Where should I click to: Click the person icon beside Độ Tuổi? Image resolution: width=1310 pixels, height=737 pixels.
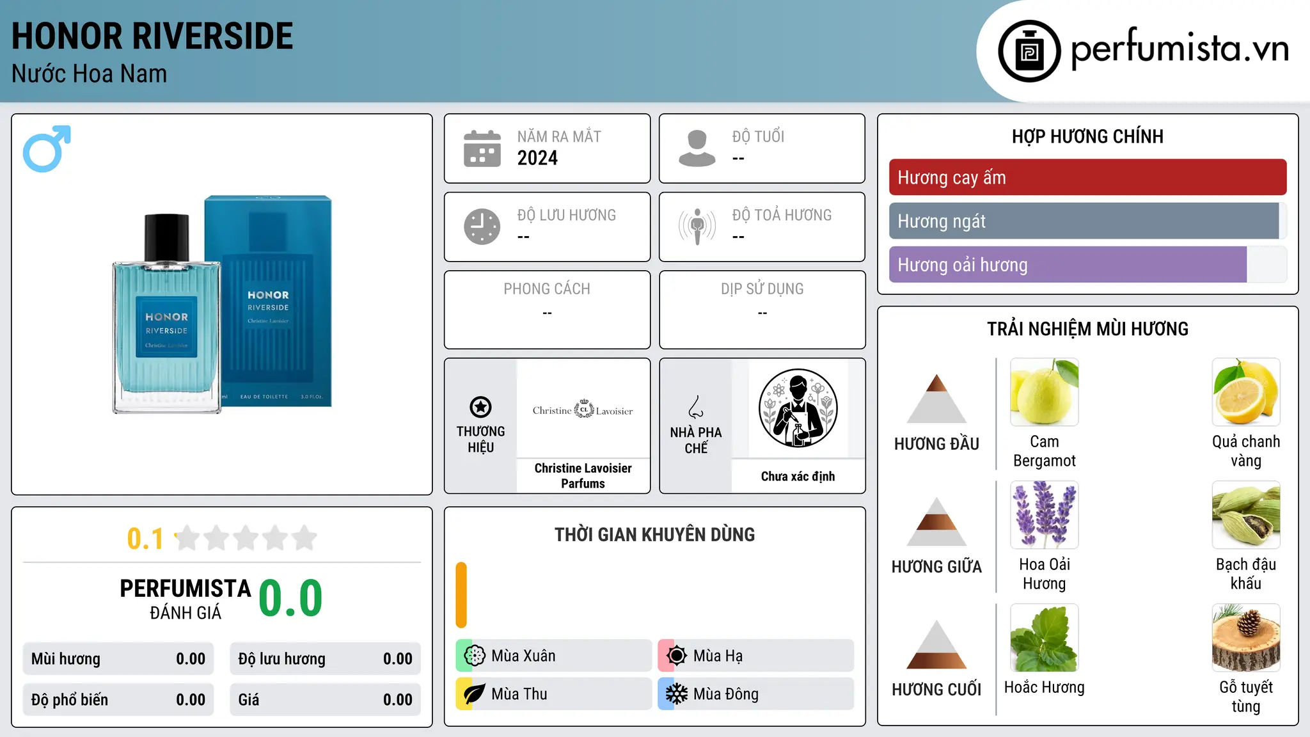pos(697,148)
